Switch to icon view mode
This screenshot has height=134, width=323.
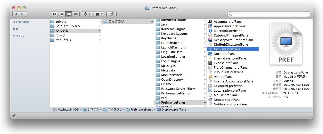point(55,14)
